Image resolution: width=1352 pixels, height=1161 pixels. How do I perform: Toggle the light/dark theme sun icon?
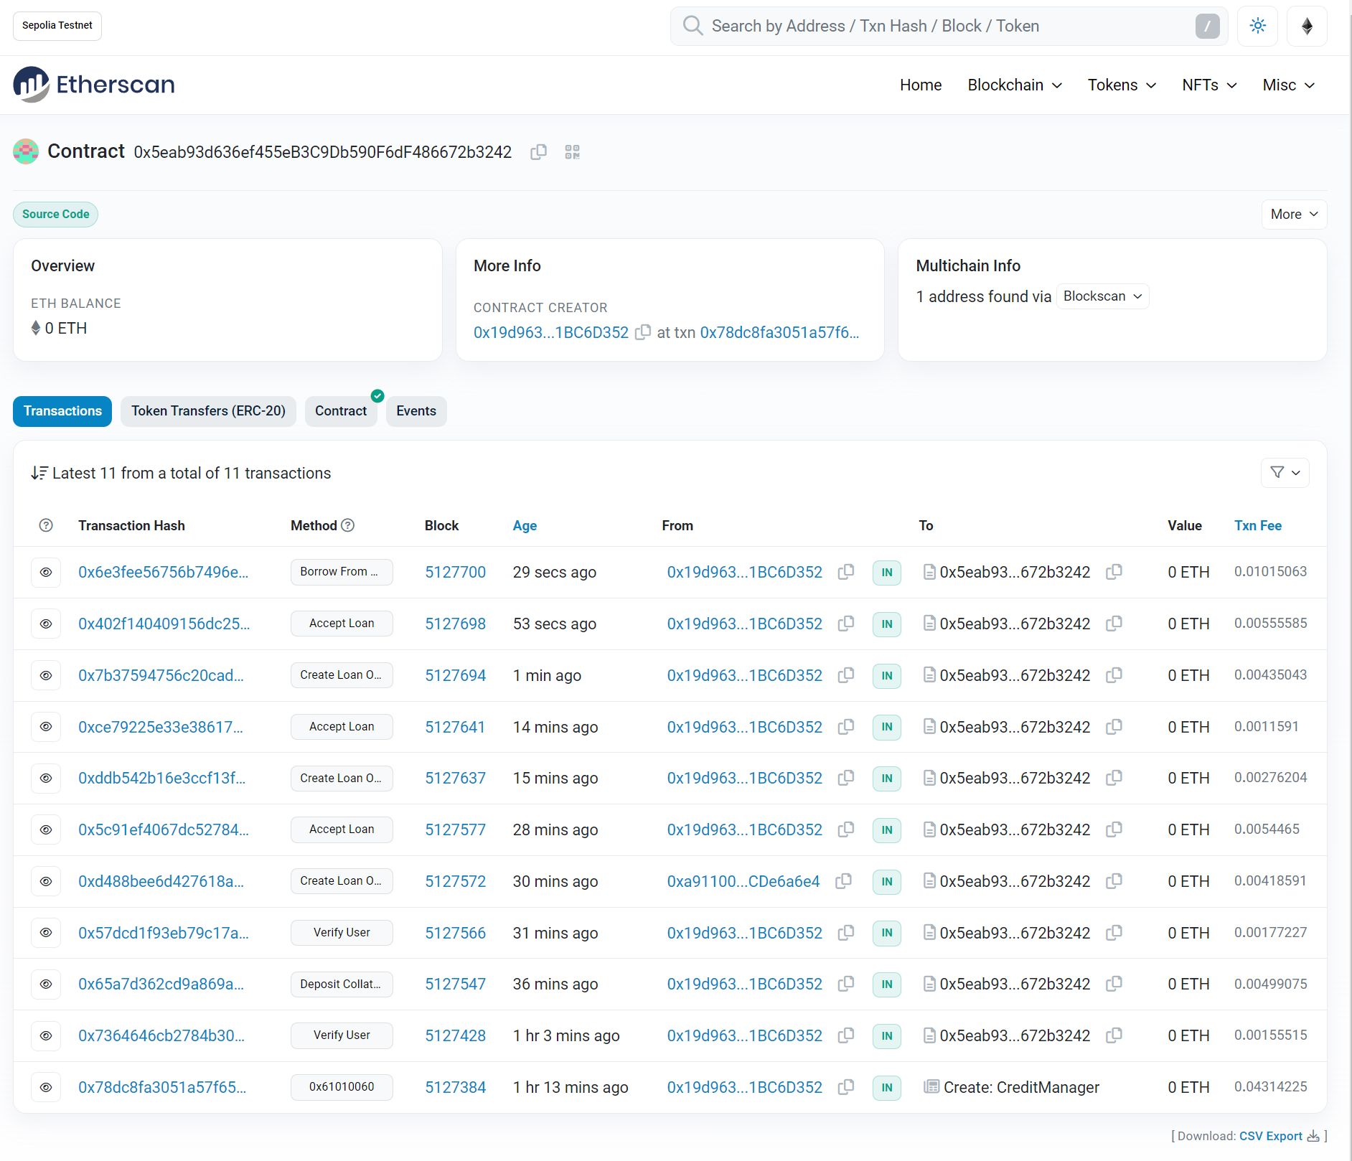[x=1257, y=26]
